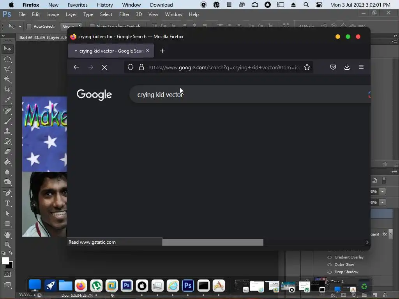Select the Eyedropper tool
Viewport: 399px width, 299px height.
[x=7, y=99]
